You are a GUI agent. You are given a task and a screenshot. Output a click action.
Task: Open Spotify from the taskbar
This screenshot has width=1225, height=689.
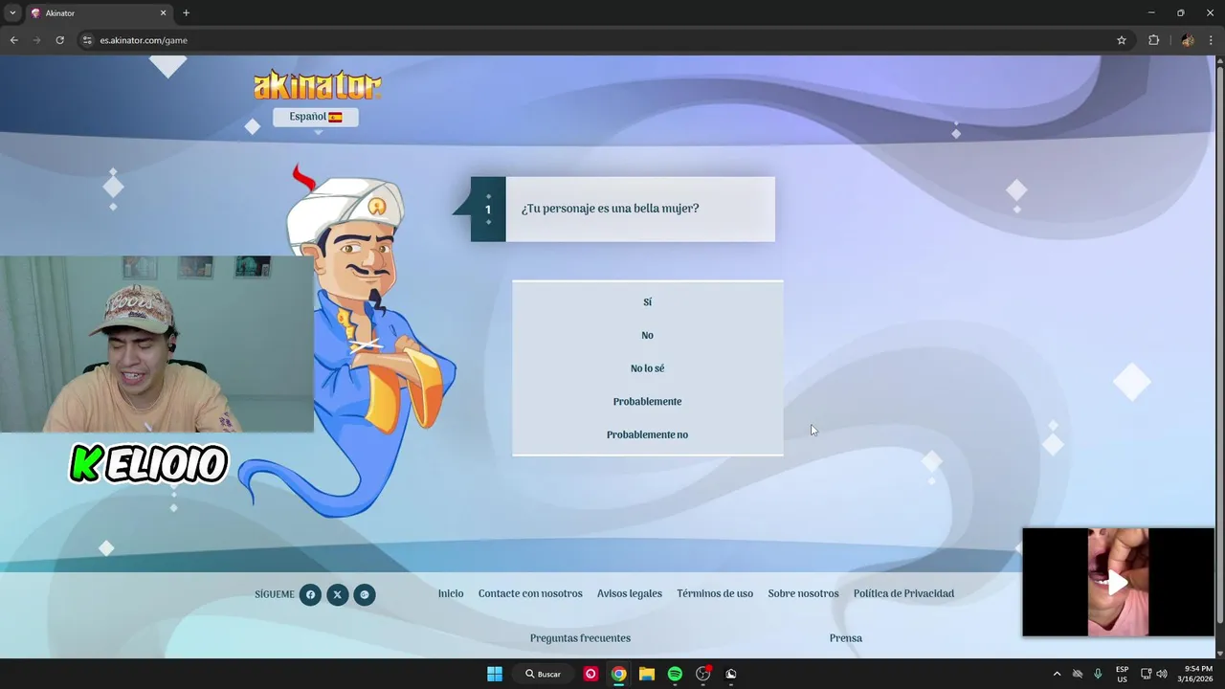(x=675, y=674)
